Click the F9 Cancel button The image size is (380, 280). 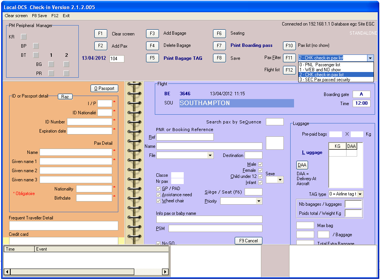(x=248, y=241)
